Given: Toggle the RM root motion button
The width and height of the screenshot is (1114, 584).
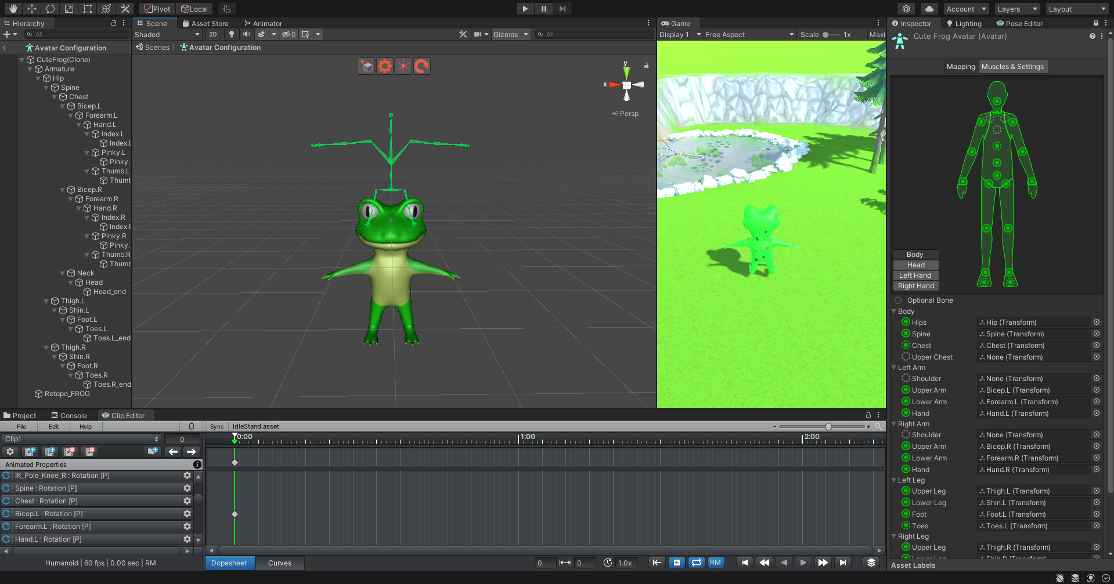Looking at the screenshot, I should (715, 563).
